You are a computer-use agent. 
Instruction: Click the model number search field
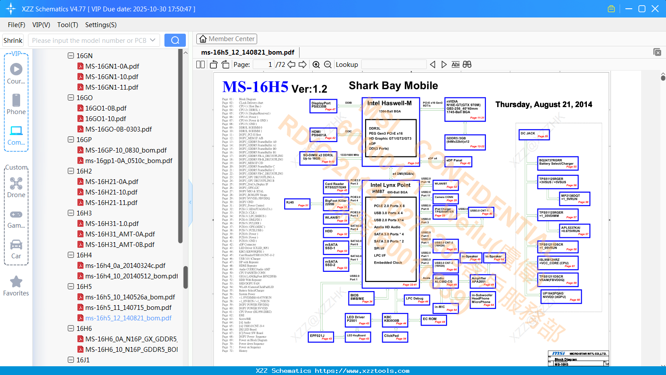pyautogui.click(x=89, y=40)
